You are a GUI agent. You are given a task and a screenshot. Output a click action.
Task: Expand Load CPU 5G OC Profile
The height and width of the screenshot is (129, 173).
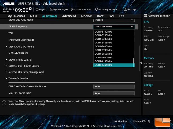point(21,47)
